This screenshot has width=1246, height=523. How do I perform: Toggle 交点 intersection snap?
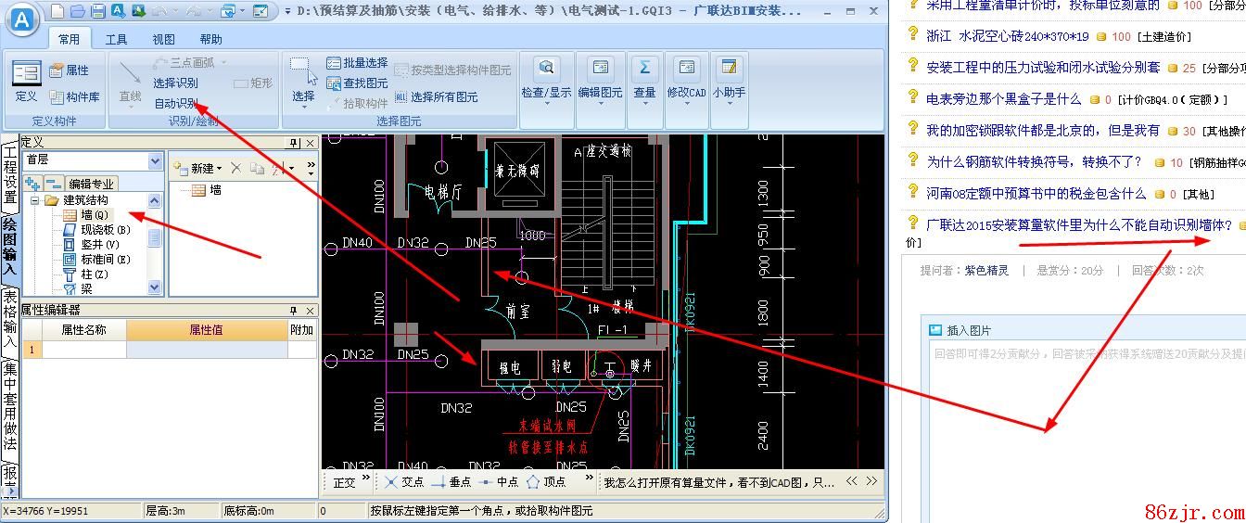403,482
